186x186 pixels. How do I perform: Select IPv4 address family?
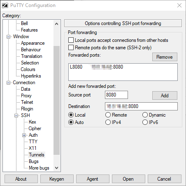point(108,122)
